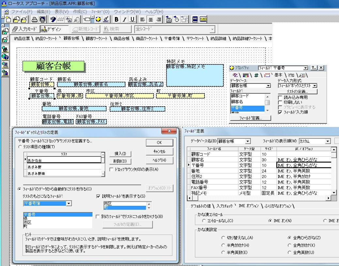Click the ABC text block toolbar icon
339x266 pixels.
pyautogui.click(x=195, y=20)
